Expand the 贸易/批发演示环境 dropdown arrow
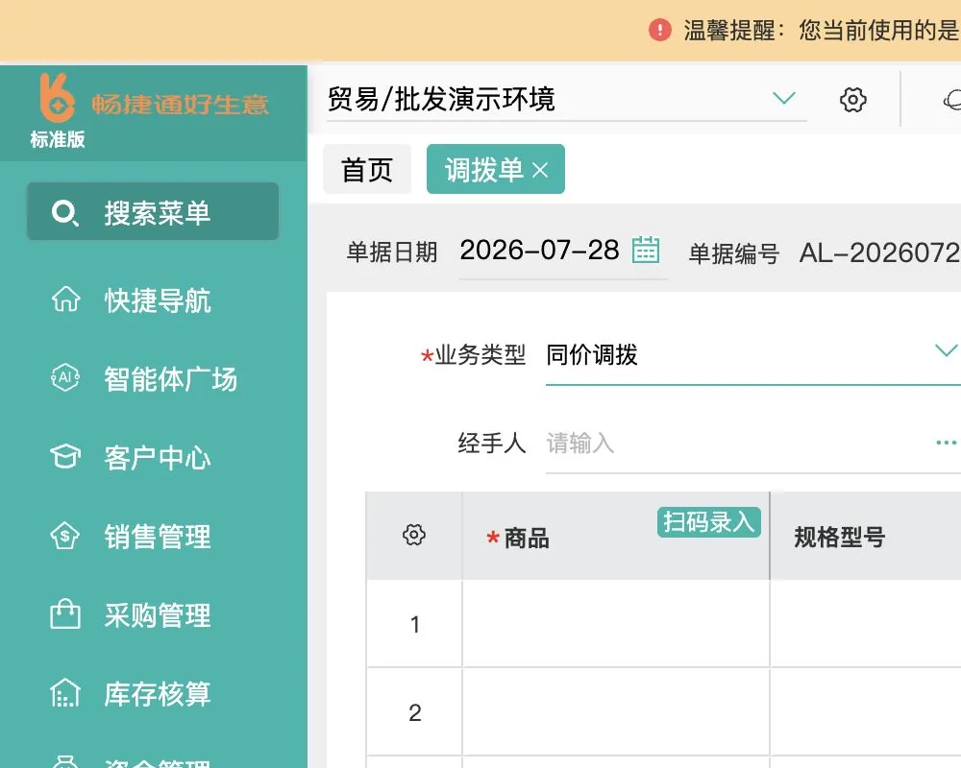 [784, 98]
